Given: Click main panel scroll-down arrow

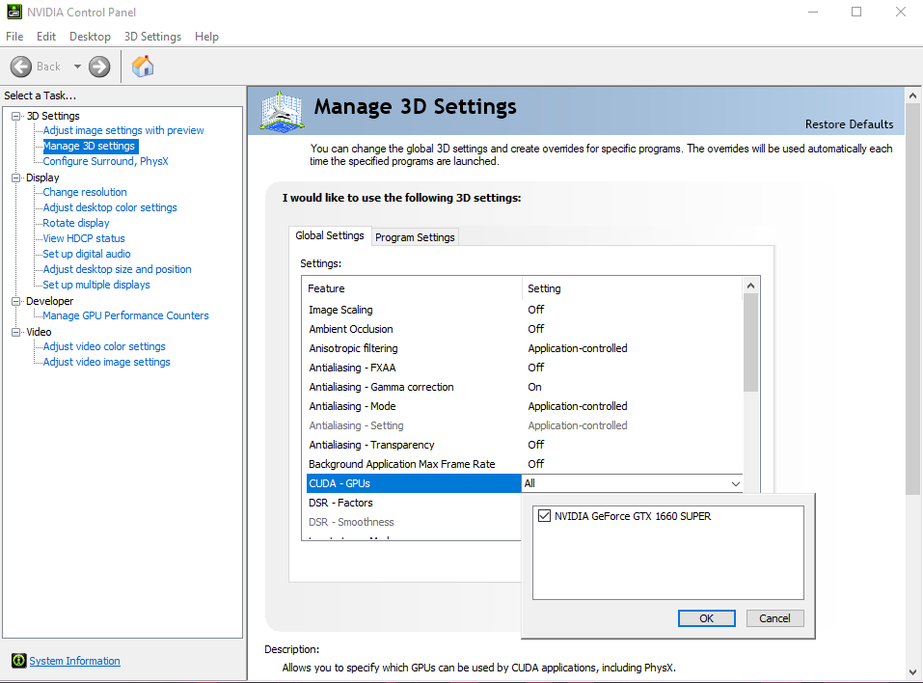Looking at the screenshot, I should click(x=912, y=671).
